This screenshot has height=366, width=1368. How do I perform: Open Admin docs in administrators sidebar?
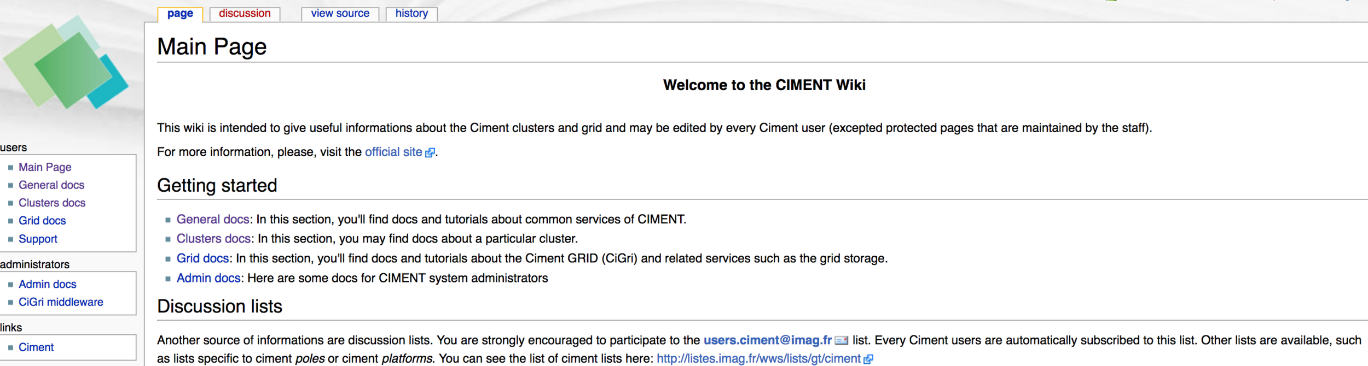(x=48, y=284)
